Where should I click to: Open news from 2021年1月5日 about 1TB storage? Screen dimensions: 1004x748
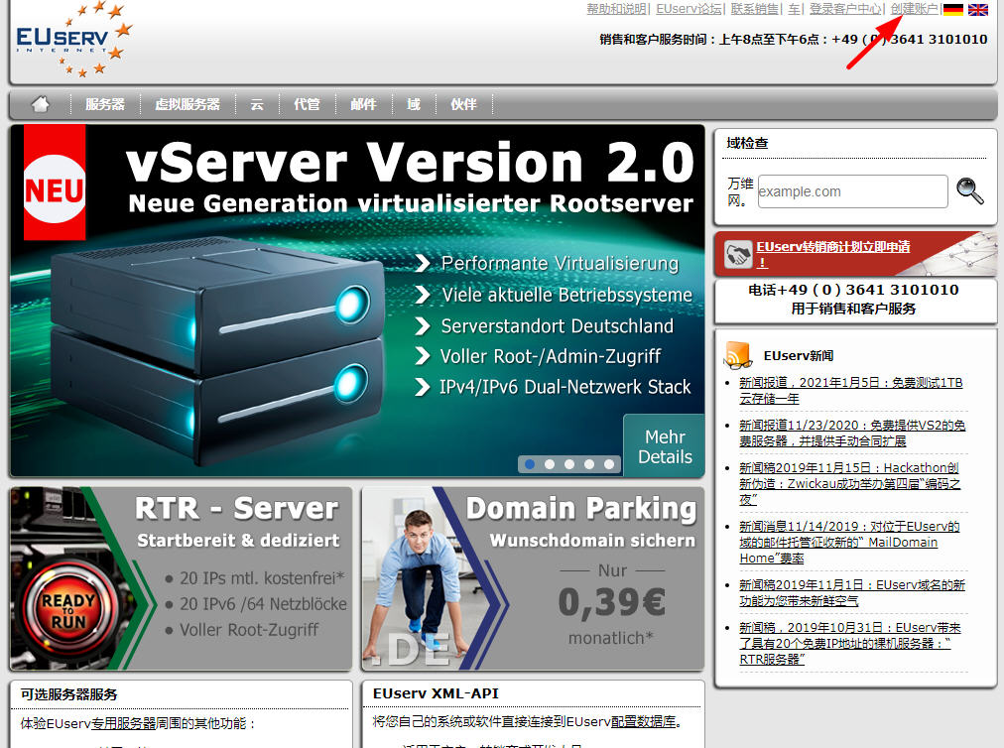[x=851, y=391]
